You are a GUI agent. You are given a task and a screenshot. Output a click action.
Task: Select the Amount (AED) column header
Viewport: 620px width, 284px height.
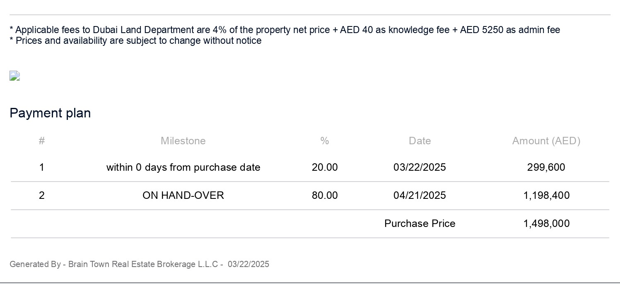coord(546,141)
